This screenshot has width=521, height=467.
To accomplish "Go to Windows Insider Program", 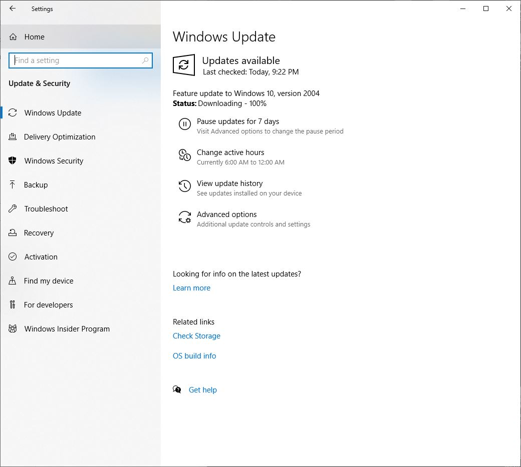I will [x=81, y=328].
